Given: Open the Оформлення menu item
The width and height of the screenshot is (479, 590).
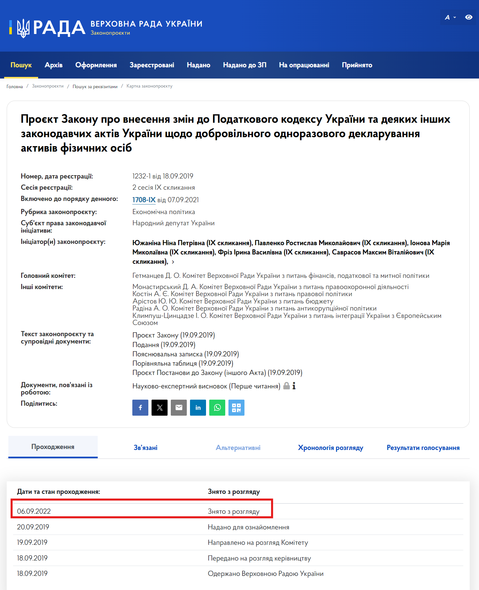Looking at the screenshot, I should (x=96, y=65).
